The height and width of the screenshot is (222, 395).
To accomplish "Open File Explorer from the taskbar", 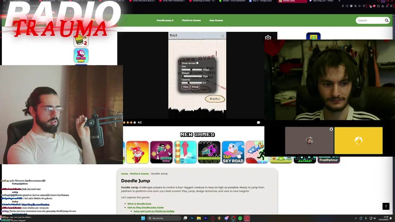I will click(199, 218).
